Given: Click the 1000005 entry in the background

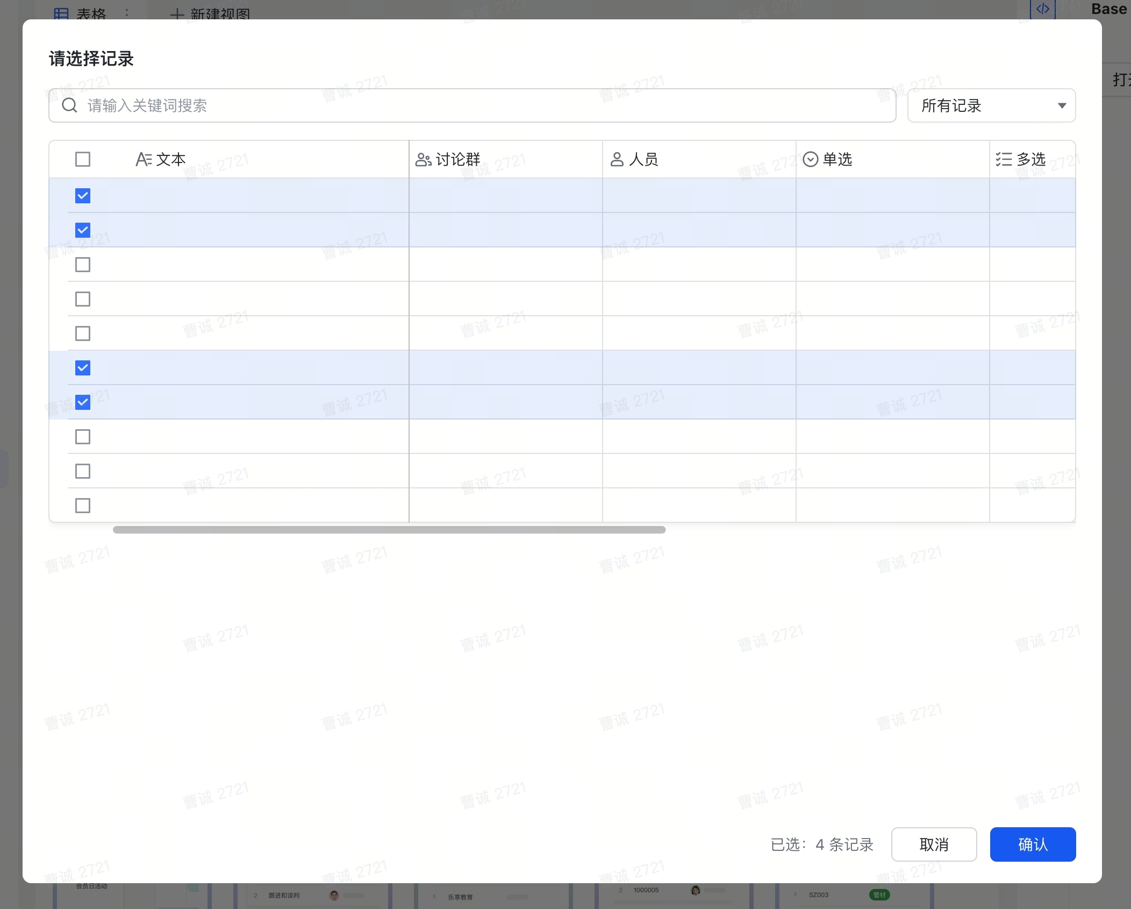Looking at the screenshot, I should (x=646, y=890).
